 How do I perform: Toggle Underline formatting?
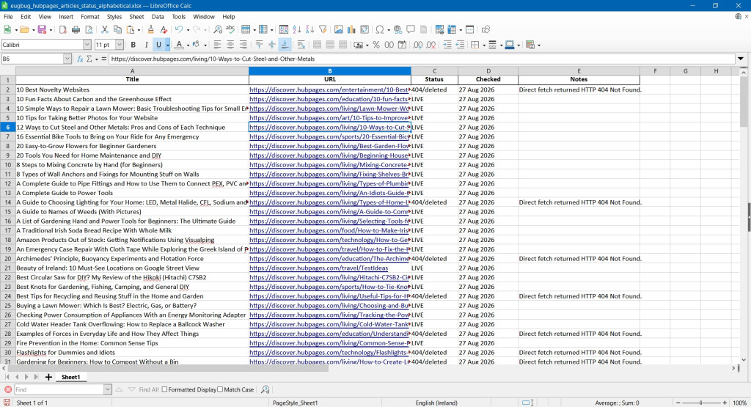[x=158, y=45]
